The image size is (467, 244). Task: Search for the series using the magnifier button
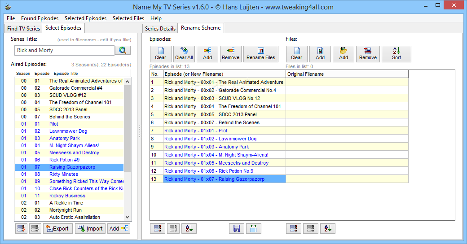click(123, 50)
